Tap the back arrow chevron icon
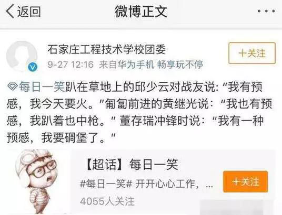 click(x=9, y=11)
